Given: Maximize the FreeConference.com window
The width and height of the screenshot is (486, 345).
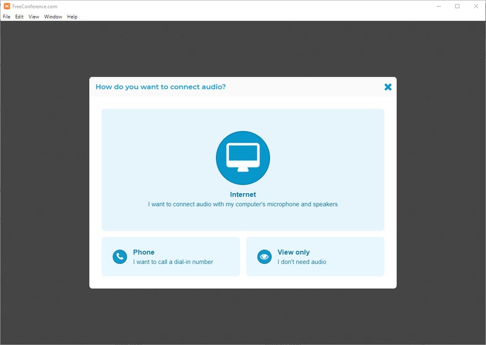Looking at the screenshot, I should 457,6.
